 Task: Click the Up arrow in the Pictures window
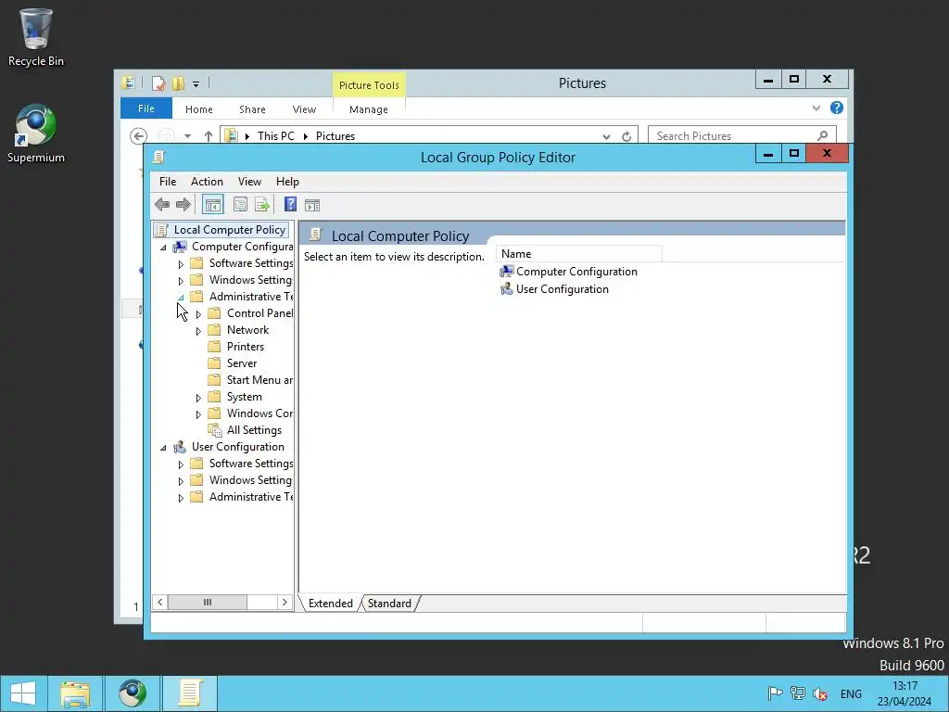pos(209,136)
